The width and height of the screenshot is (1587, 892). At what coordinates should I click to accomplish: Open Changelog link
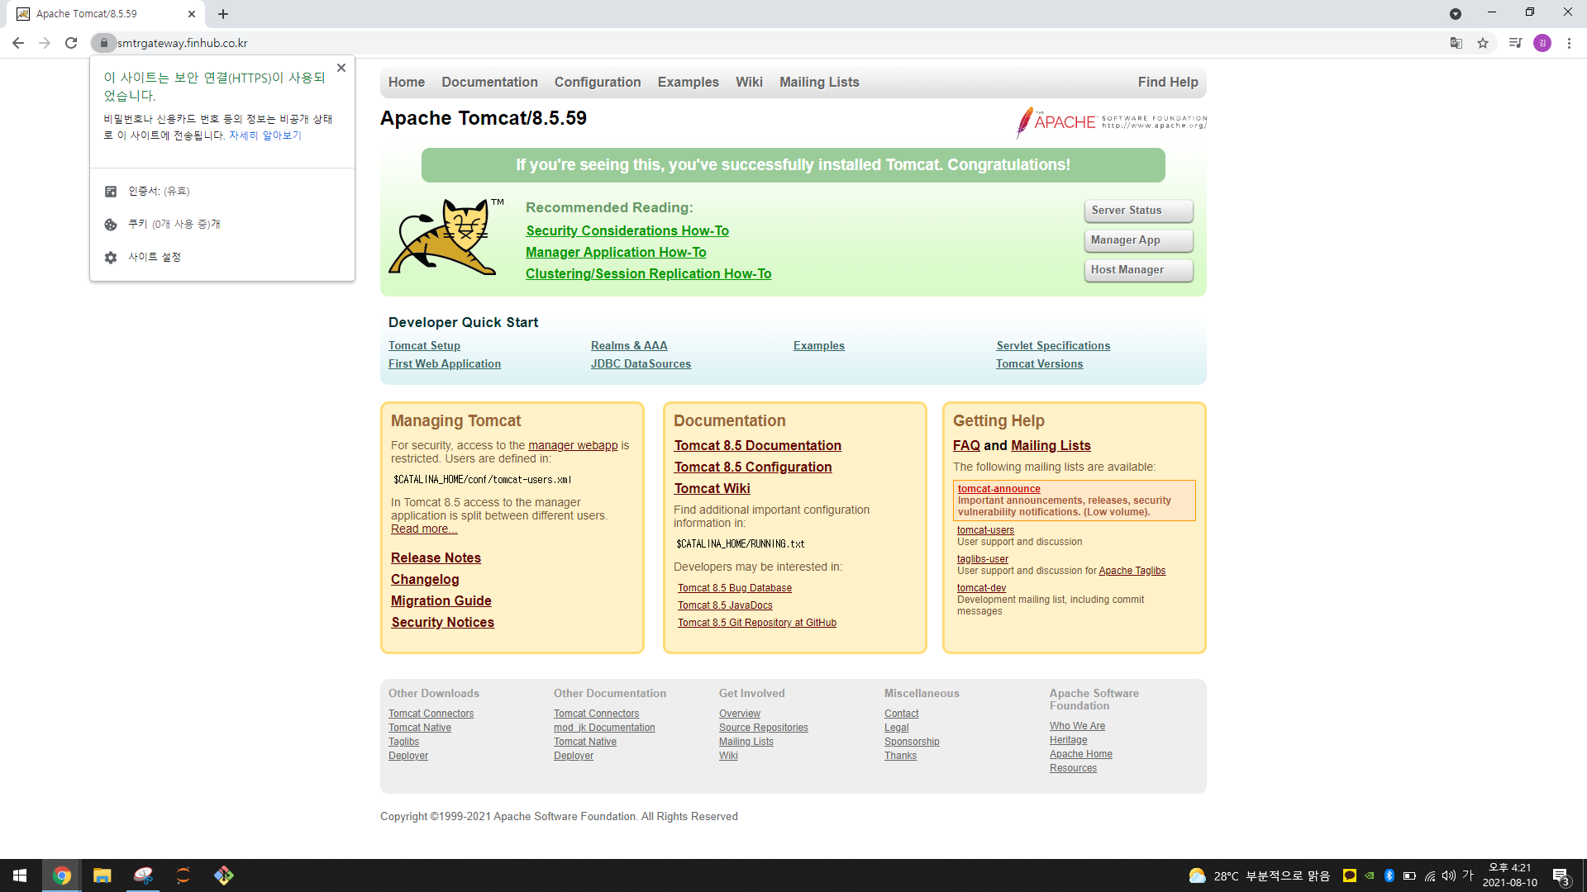click(x=425, y=580)
